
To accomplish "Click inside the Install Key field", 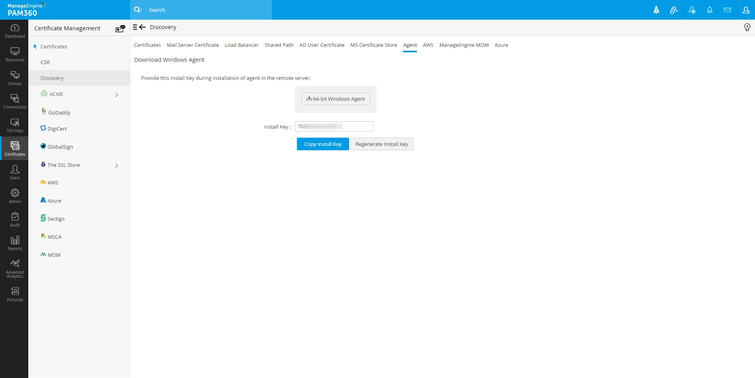I will 333,126.
